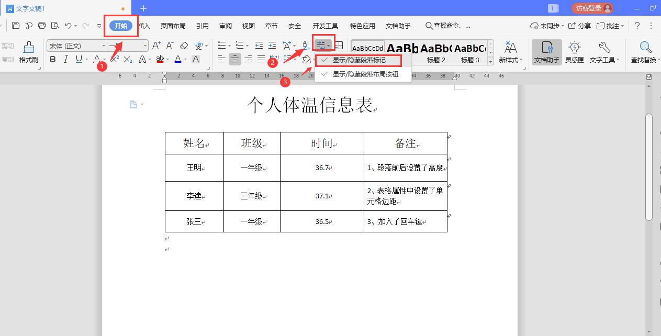Apply Superscript formatting

(115, 59)
